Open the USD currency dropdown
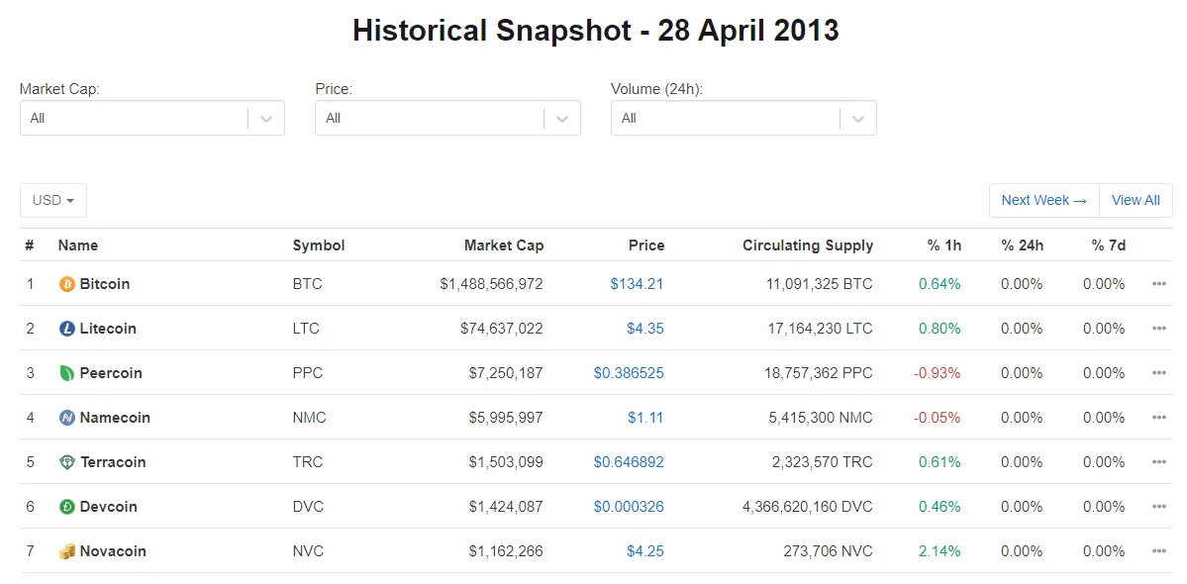The width and height of the screenshot is (1187, 584). point(53,201)
